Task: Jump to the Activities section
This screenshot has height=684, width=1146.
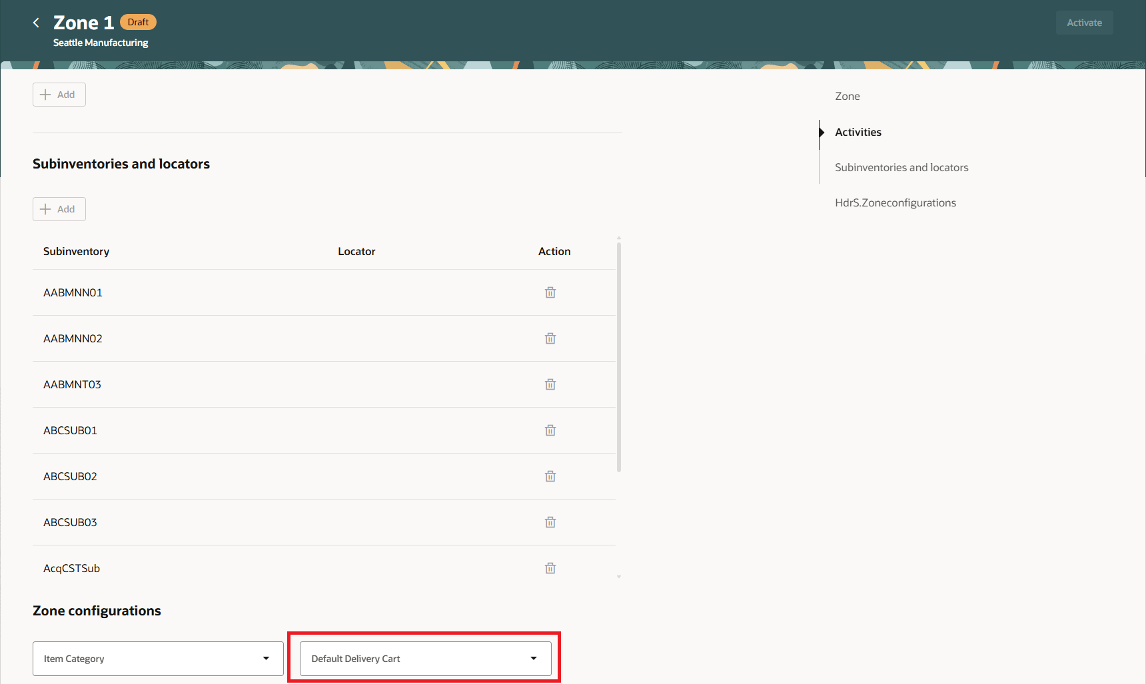Action: pos(858,132)
